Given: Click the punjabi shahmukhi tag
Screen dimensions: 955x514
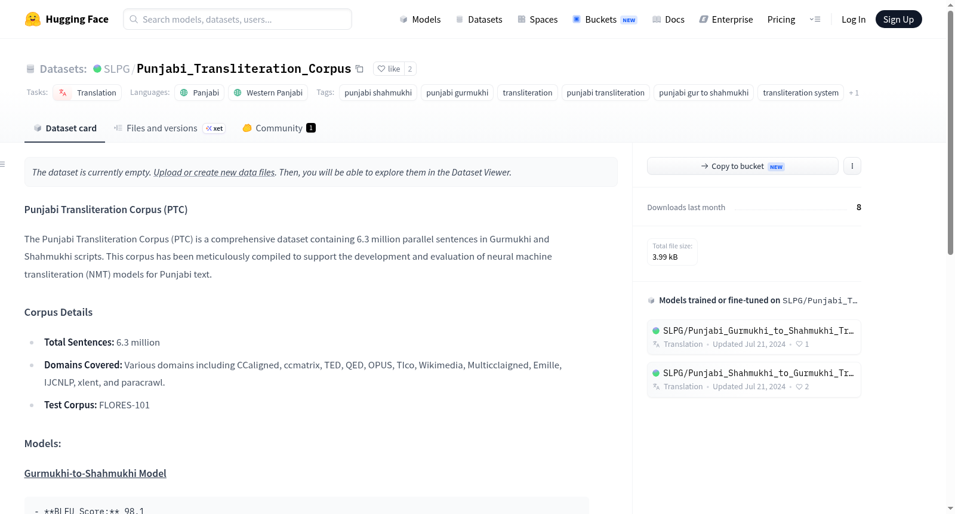Looking at the screenshot, I should (378, 93).
